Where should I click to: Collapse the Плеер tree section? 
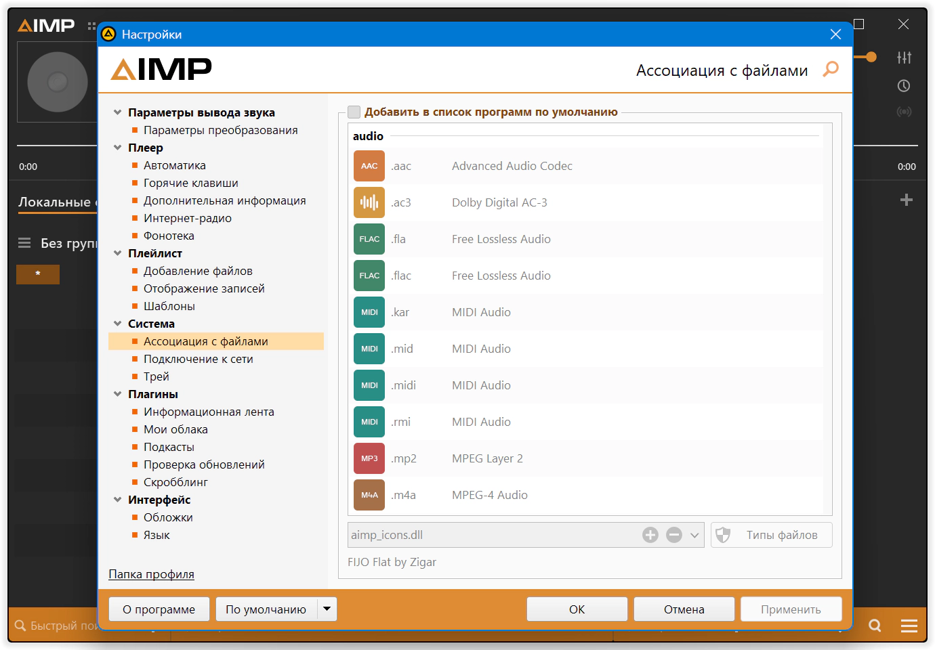118,148
